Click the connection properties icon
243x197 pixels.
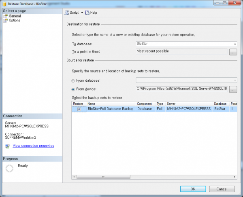pos(7,146)
